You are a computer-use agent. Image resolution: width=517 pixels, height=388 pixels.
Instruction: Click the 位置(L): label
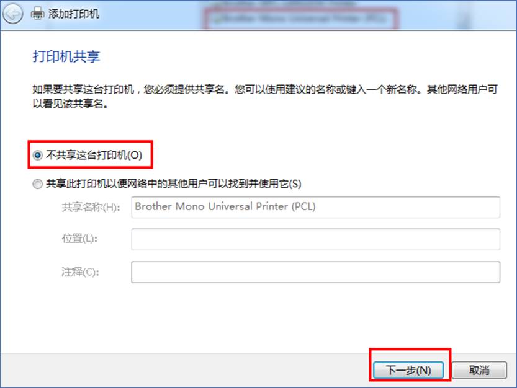click(79, 238)
